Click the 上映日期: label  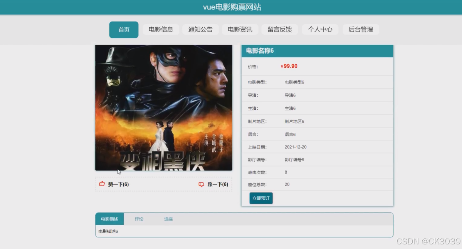pyautogui.click(x=257, y=147)
